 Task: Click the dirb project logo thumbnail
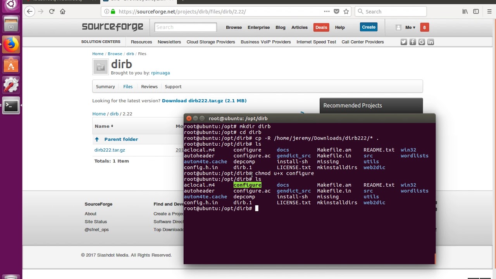click(x=100, y=67)
